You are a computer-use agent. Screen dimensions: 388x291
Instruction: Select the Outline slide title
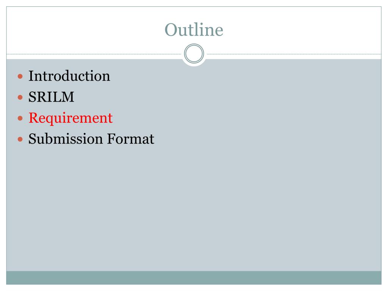click(194, 30)
